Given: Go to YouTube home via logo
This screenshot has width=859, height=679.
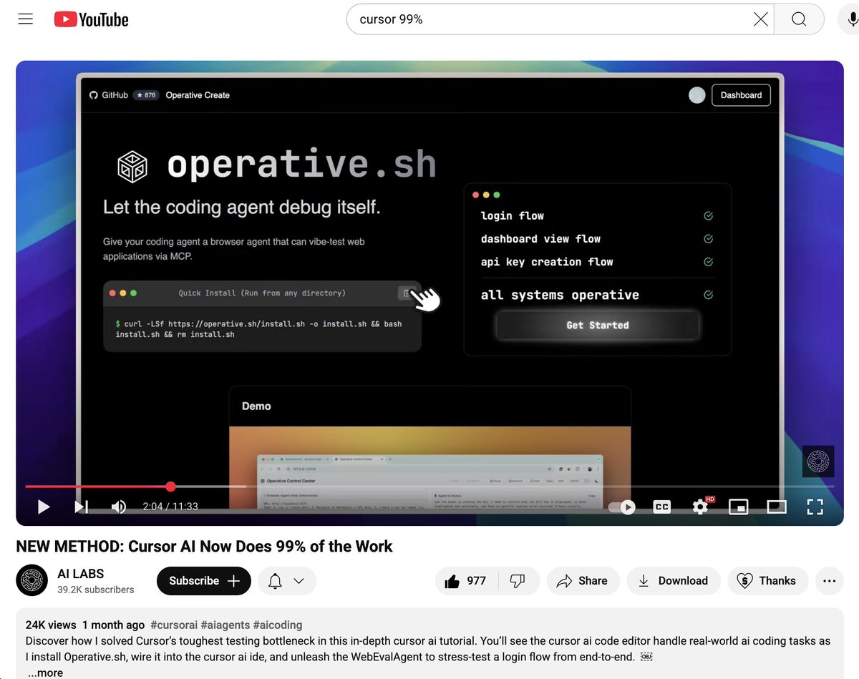Looking at the screenshot, I should coord(92,19).
